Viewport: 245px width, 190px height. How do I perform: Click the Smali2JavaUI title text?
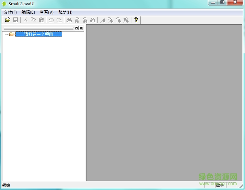click(x=22, y=4)
